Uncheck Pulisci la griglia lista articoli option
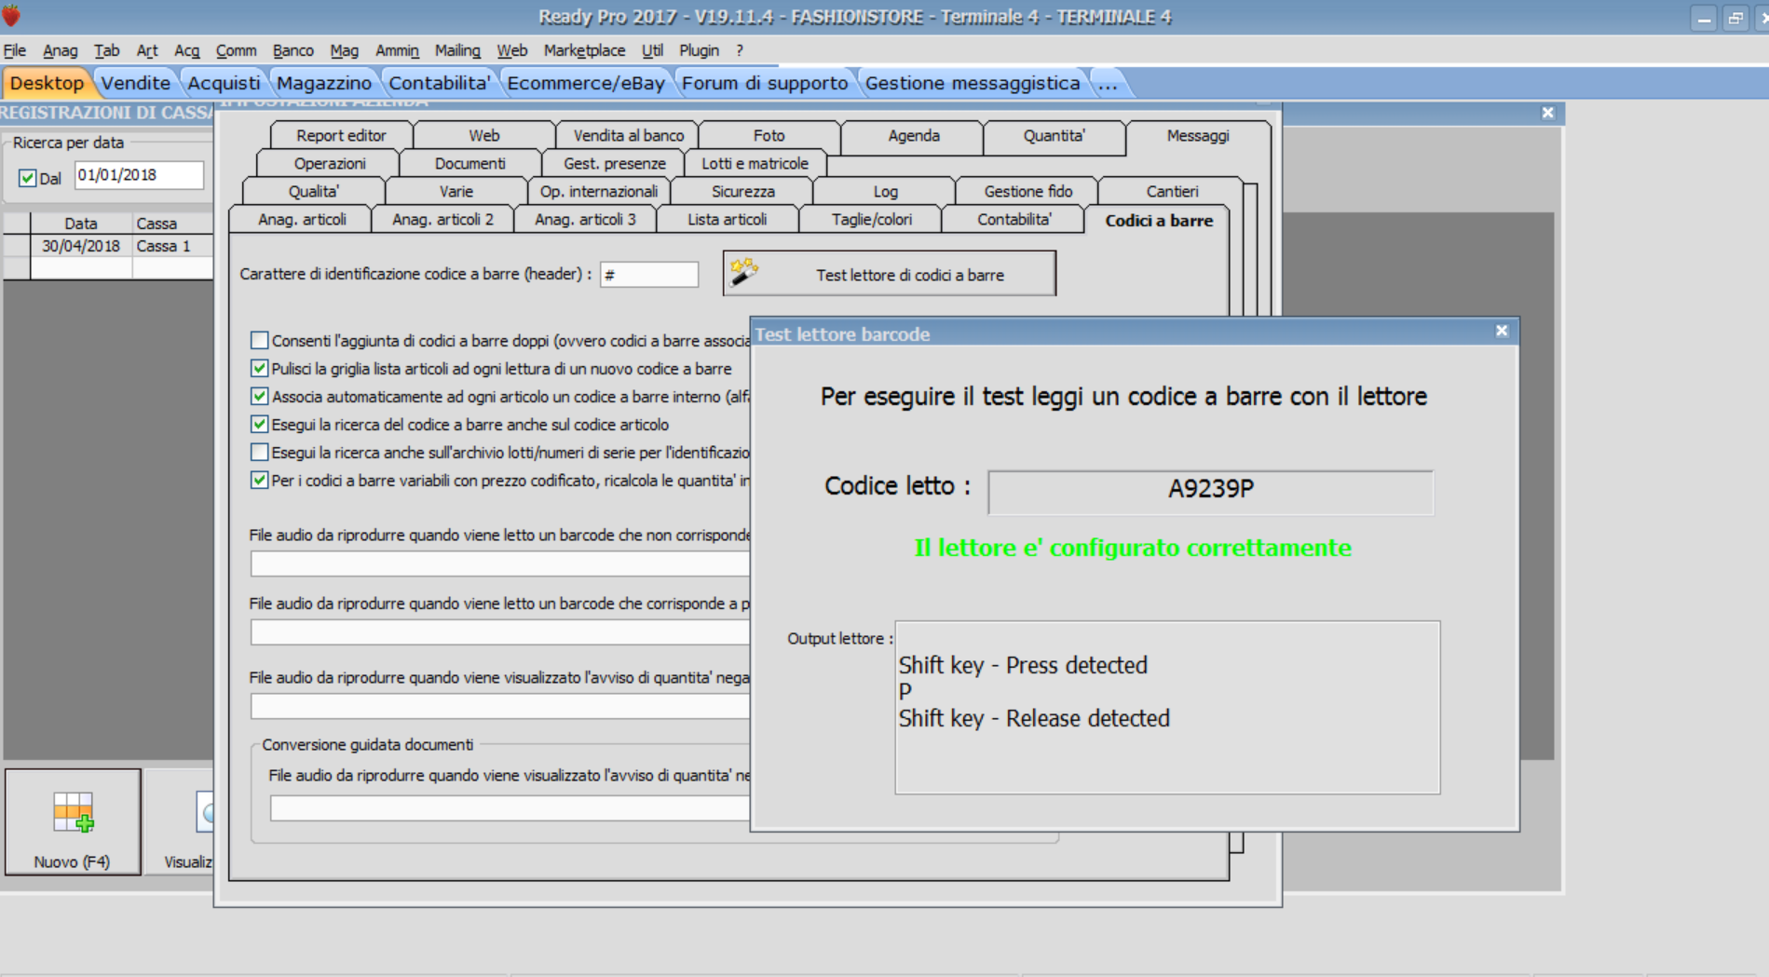1769x977 pixels. tap(260, 369)
